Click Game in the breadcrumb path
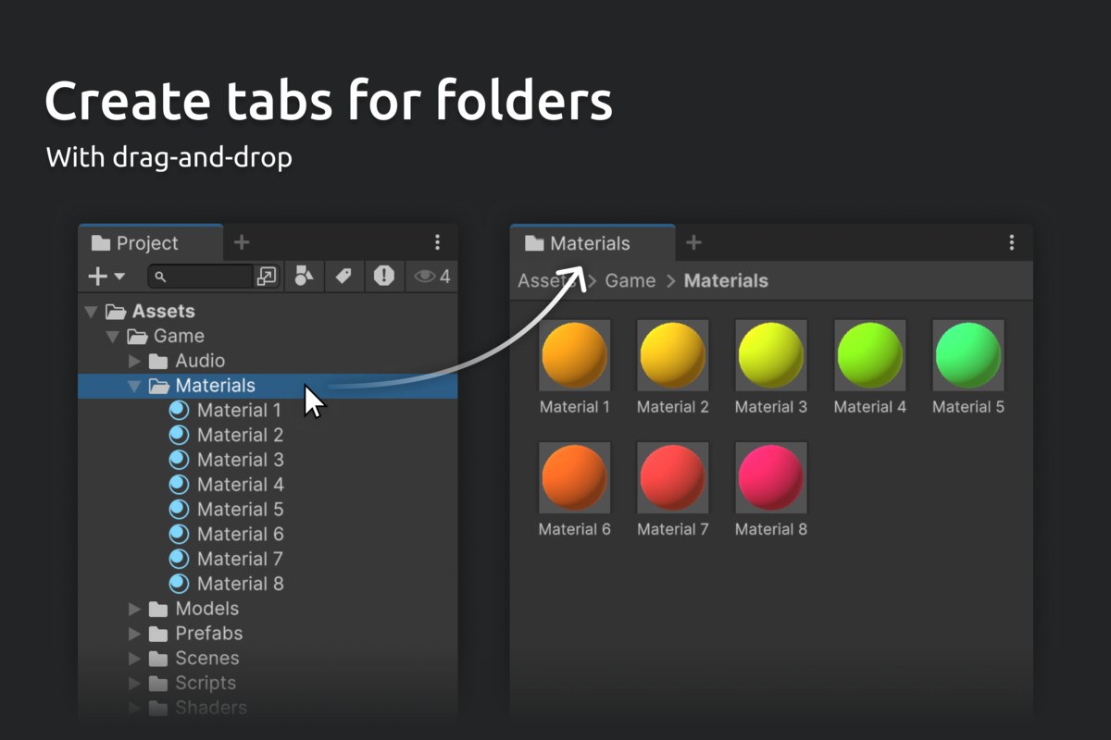 pyautogui.click(x=630, y=280)
